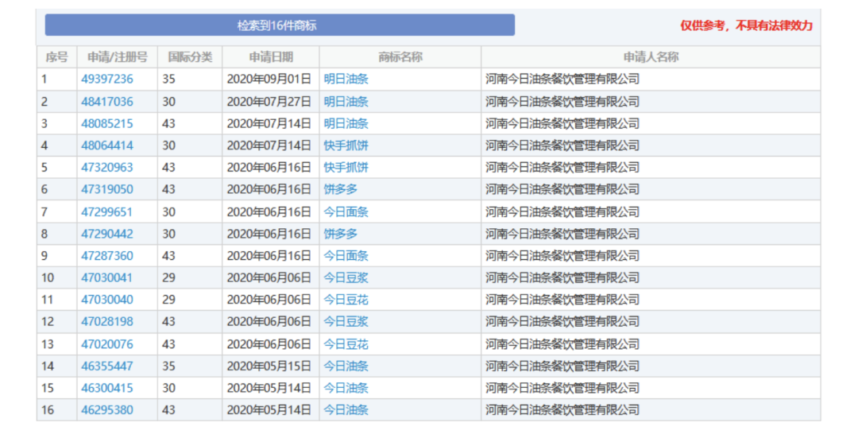858x438 pixels.
Task: Click the 检索到16件商标 blue bar
Action: [x=279, y=25]
